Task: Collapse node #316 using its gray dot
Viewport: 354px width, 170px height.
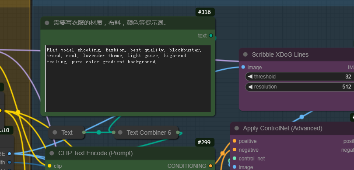Action: point(47,23)
